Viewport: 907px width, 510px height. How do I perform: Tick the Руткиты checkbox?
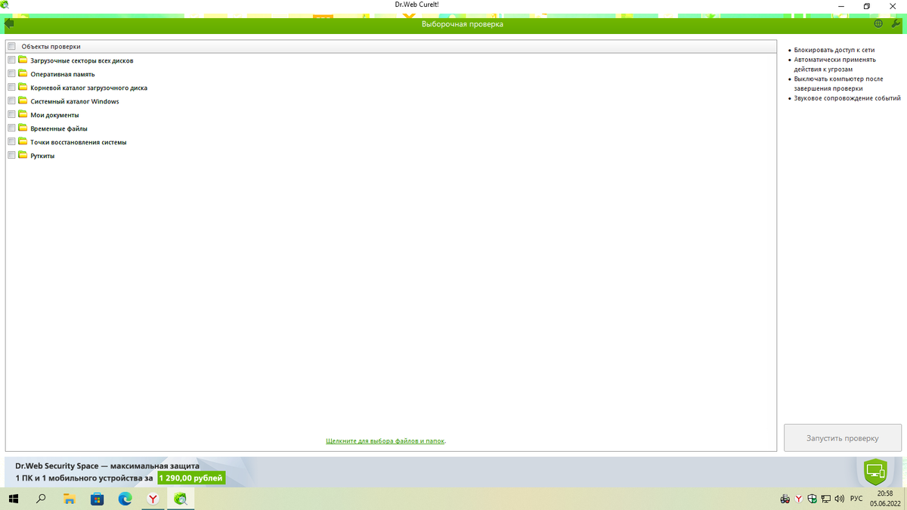(x=11, y=156)
